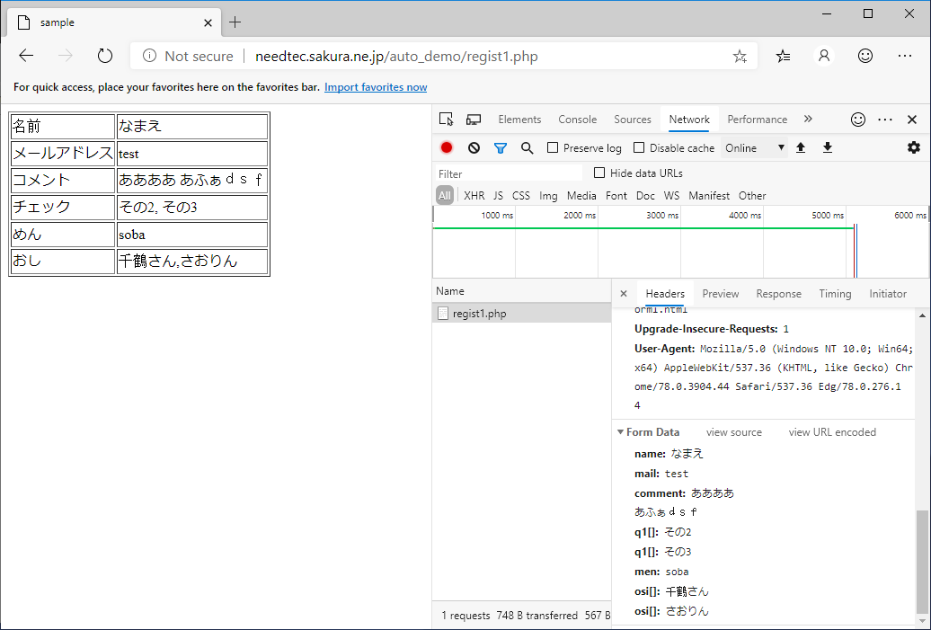Open the browser settings and more menu
The height and width of the screenshot is (630, 931).
click(x=905, y=56)
